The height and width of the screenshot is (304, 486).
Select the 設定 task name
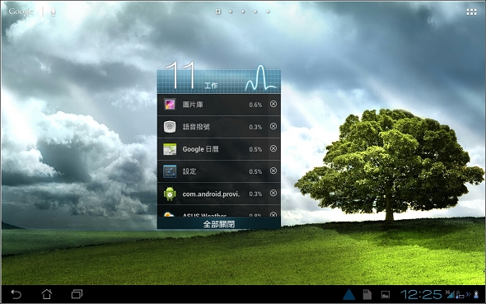[x=189, y=171]
